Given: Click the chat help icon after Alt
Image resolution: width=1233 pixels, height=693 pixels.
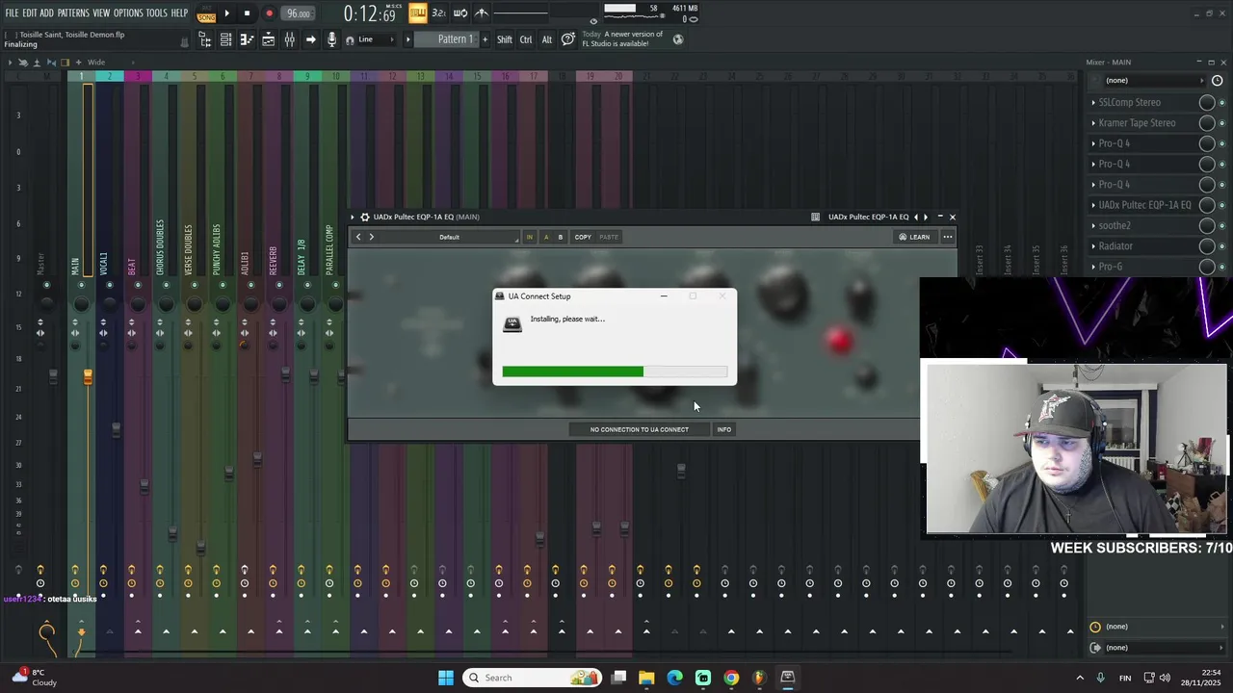Looking at the screenshot, I should (568, 39).
